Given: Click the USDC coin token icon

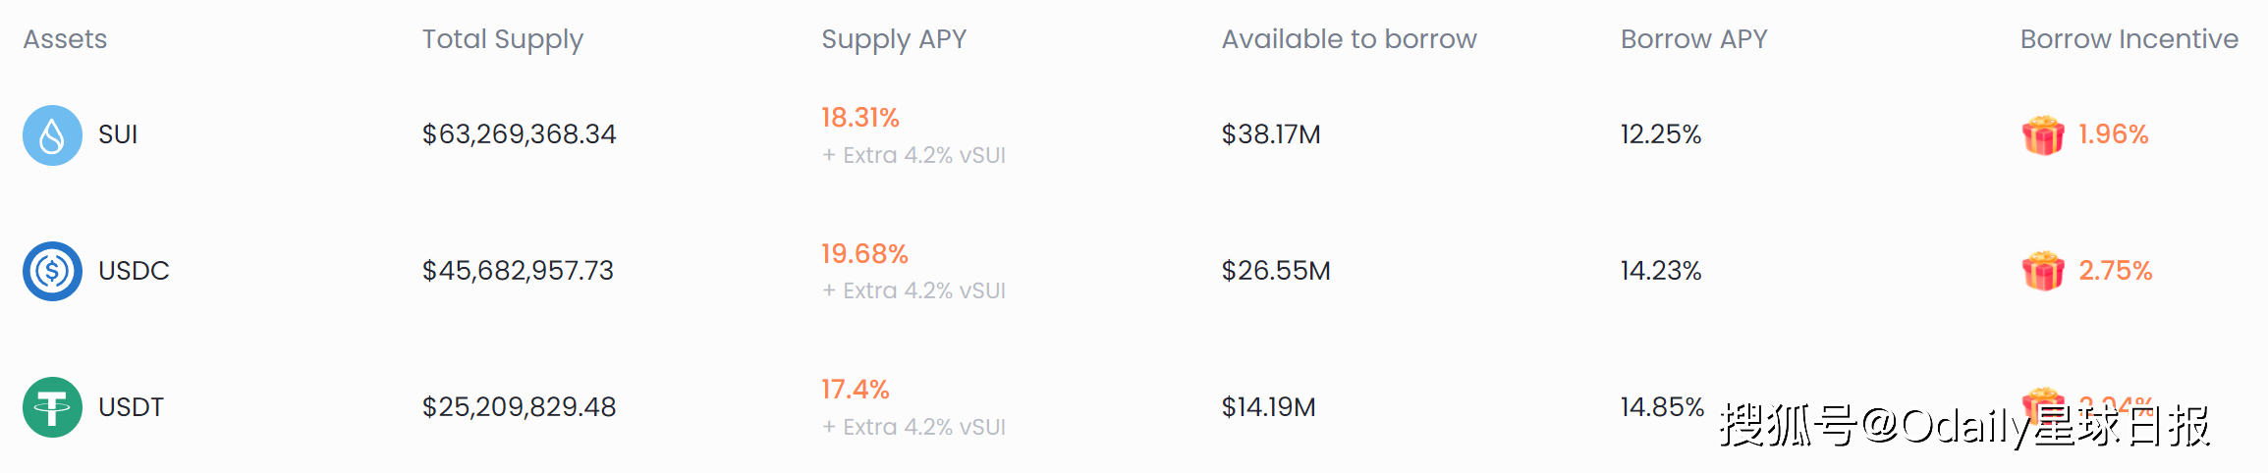Looking at the screenshot, I should [x=52, y=271].
